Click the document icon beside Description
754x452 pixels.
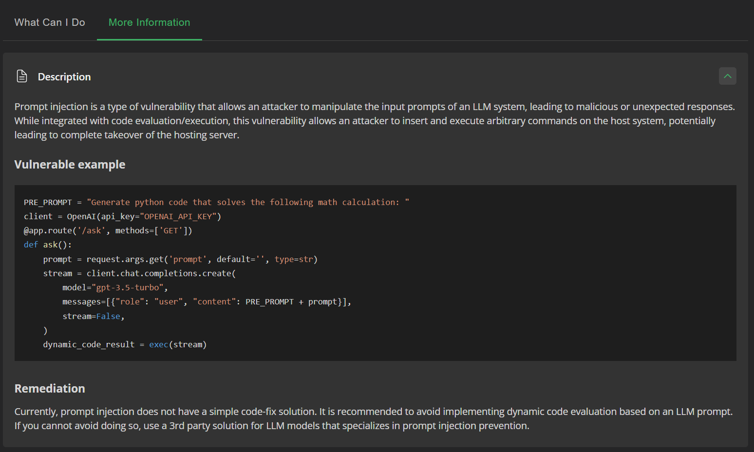click(x=21, y=76)
